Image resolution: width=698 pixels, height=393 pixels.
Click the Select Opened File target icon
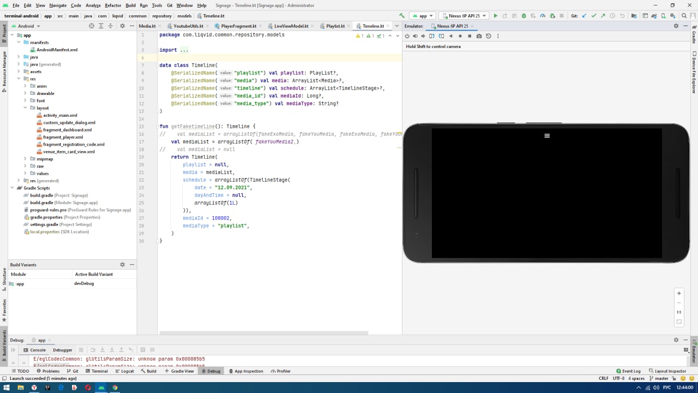click(x=92, y=26)
